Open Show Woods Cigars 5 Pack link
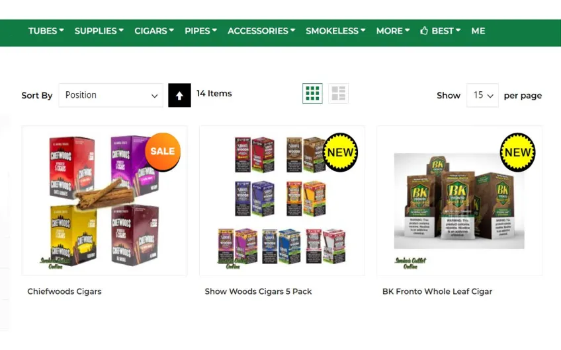This screenshot has height=350, width=561. [258, 291]
